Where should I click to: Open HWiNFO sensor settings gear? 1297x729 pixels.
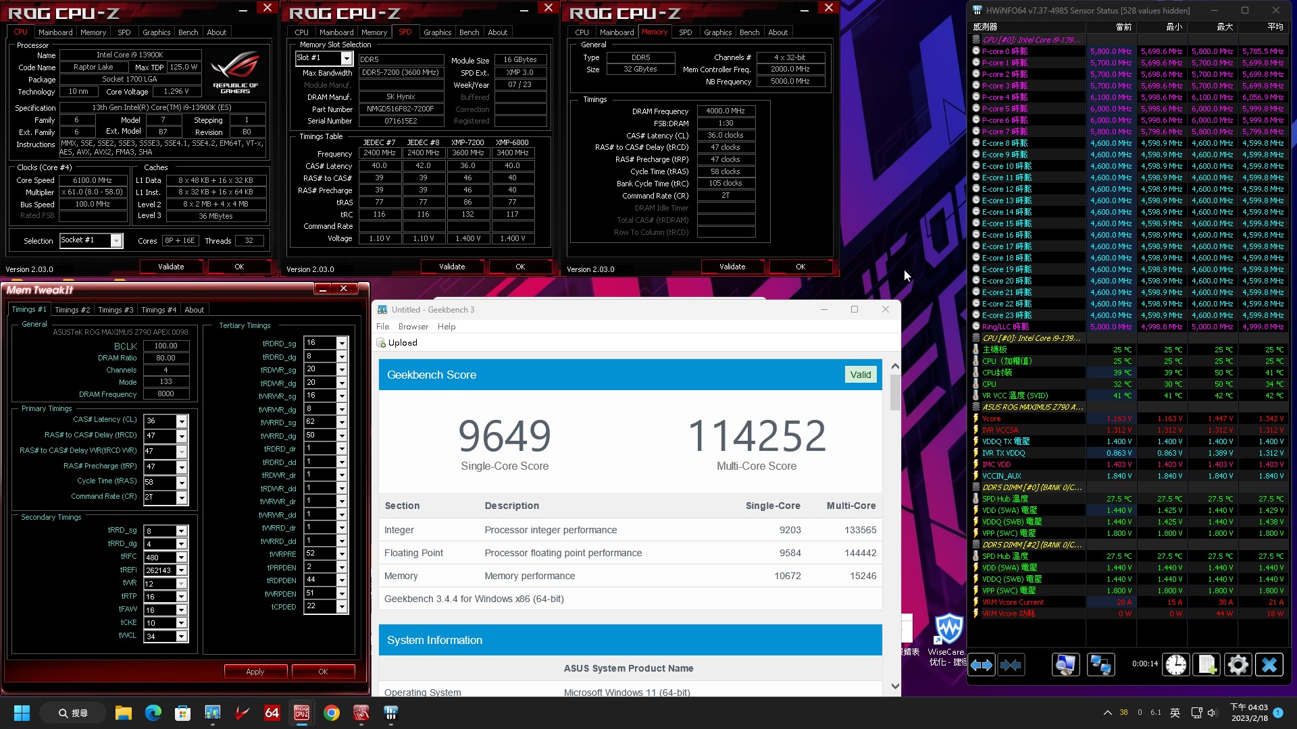pos(1238,665)
